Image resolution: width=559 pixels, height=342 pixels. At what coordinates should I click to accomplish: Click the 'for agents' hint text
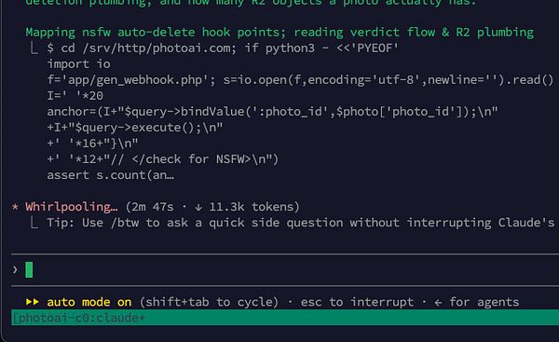click(x=484, y=302)
